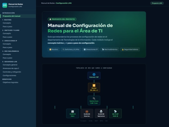Open Concepto under 1 - Routers
This screenshot has height=127, width=169.
7,23
